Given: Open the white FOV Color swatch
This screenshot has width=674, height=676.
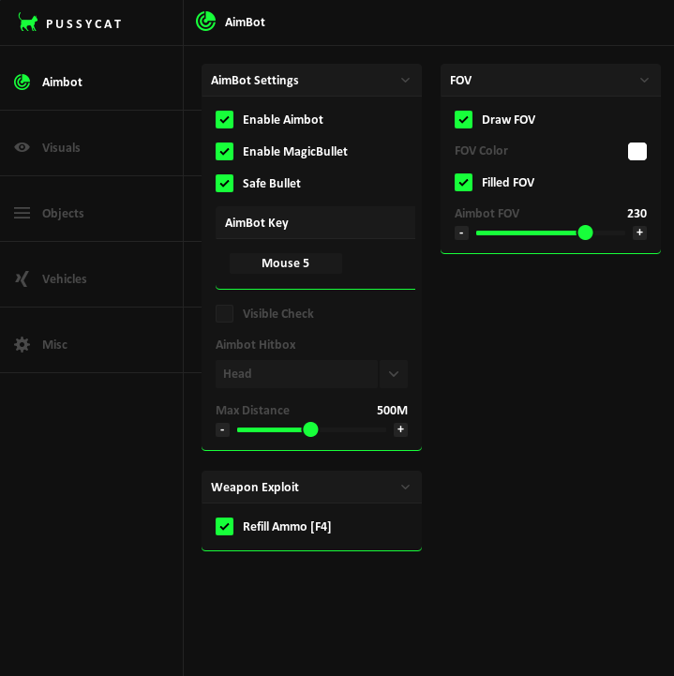Looking at the screenshot, I should click(x=637, y=151).
